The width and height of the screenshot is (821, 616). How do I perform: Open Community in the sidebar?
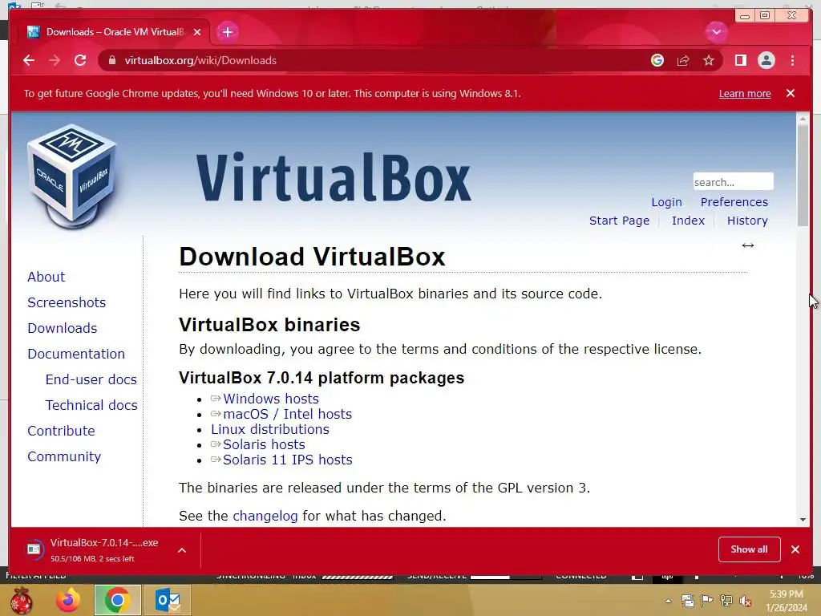click(x=64, y=456)
